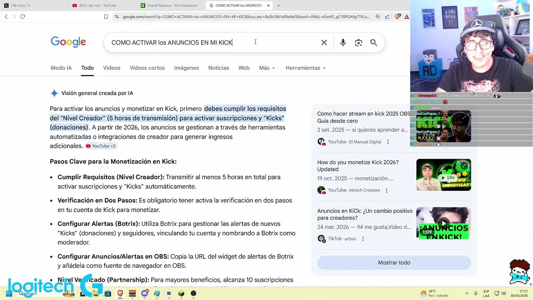
Task: Share this page via the share icon
Action: (387, 17)
